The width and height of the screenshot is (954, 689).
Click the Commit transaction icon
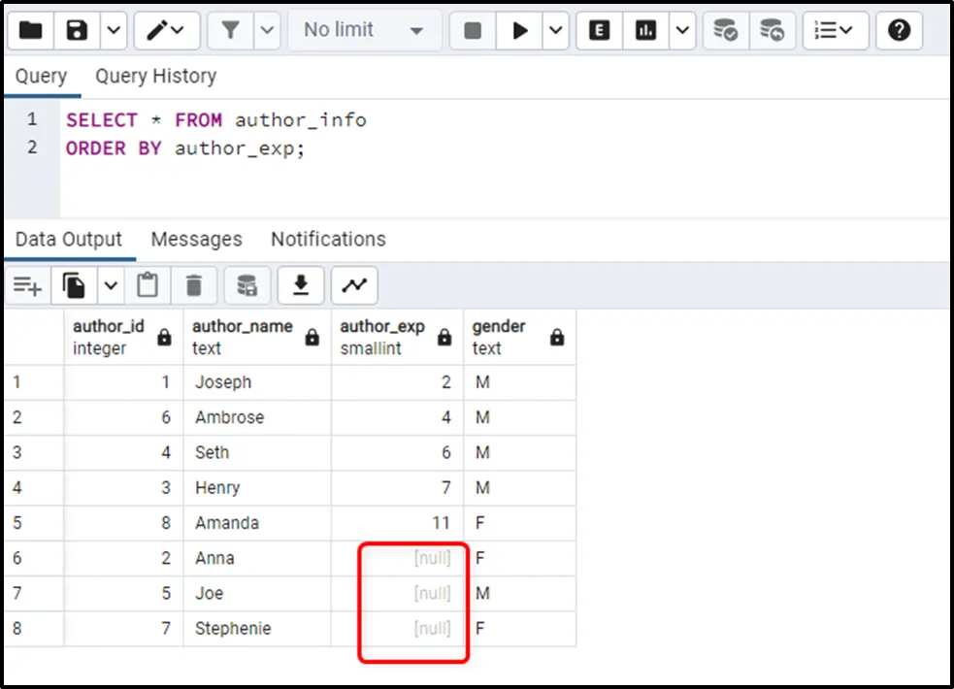point(725,31)
